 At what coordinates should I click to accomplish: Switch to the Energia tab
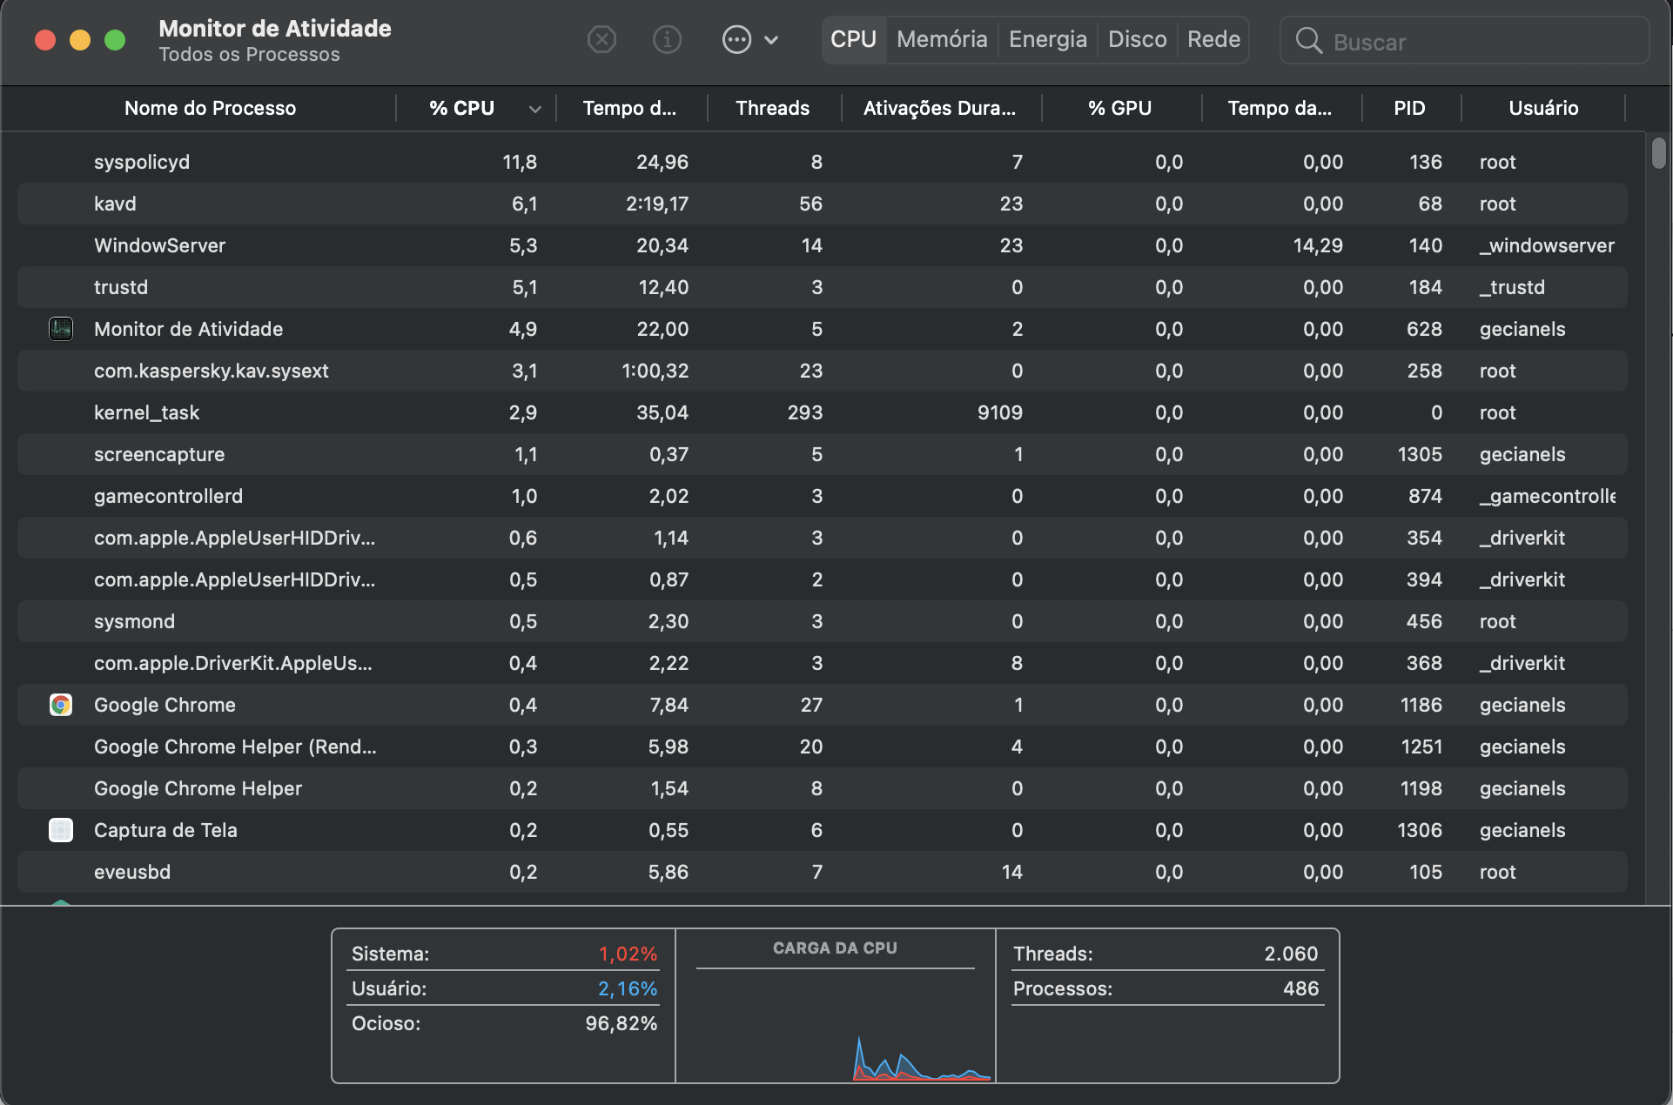click(1047, 40)
